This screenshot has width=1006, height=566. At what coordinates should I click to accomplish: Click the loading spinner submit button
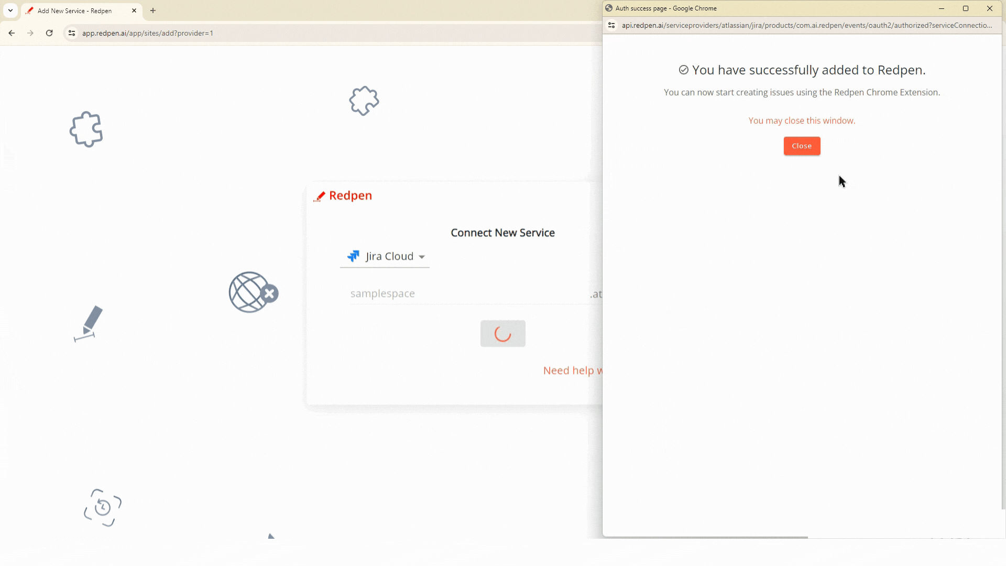(502, 333)
